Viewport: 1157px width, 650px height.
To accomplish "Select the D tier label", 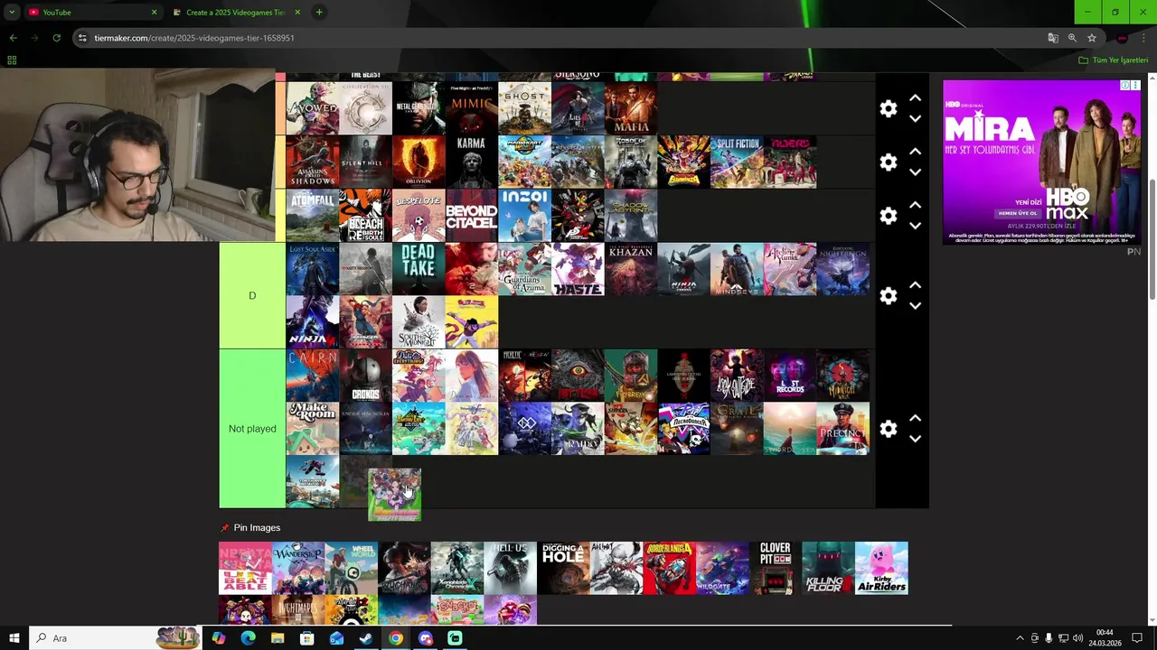I will pyautogui.click(x=252, y=295).
